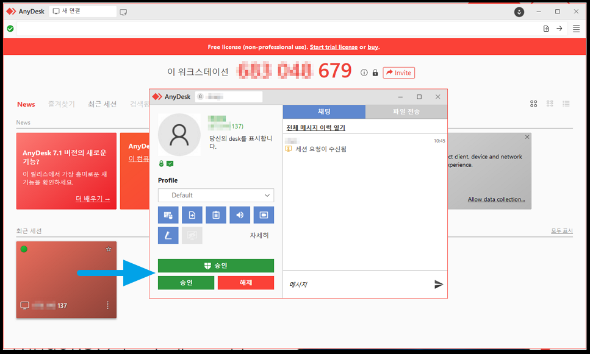Screen dimensions: 590x354
Task: Click the green connection status check icon
Action: pyautogui.click(x=10, y=29)
